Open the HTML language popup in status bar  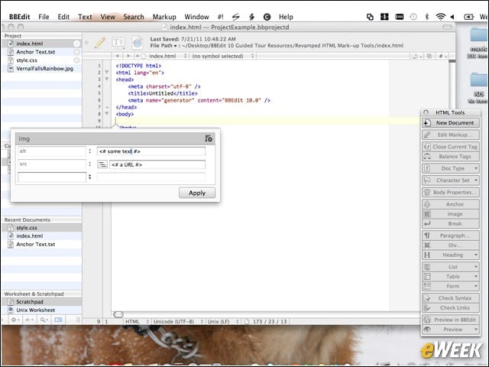coord(137,321)
